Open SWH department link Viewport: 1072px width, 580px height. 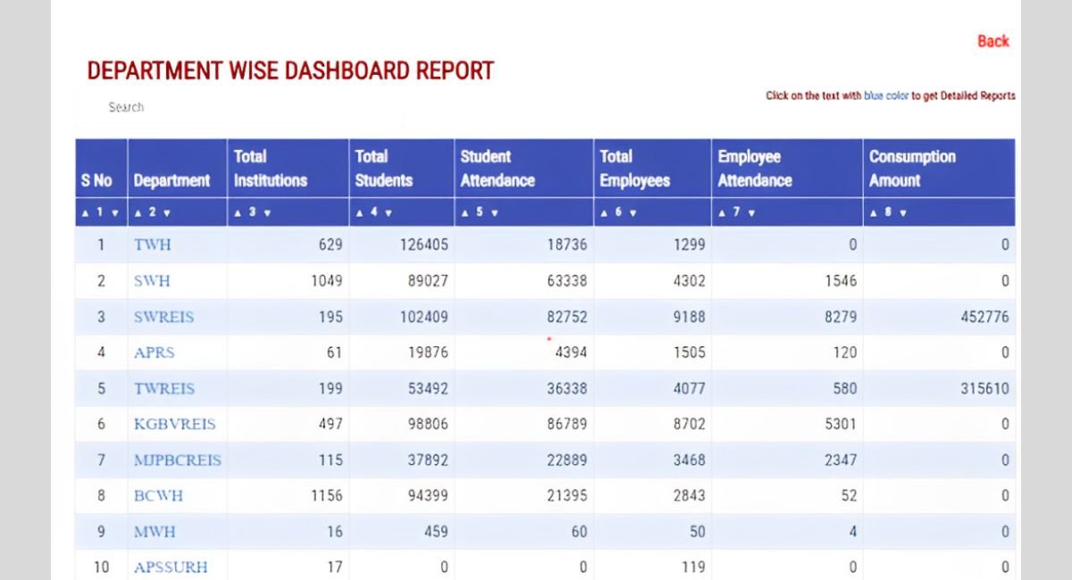click(152, 281)
